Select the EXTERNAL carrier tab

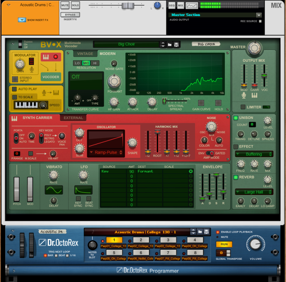[73, 118]
